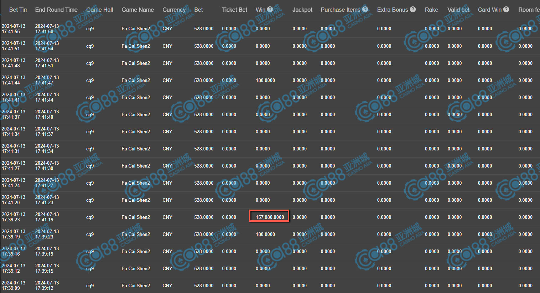Select the Game Hall column header

(100, 10)
